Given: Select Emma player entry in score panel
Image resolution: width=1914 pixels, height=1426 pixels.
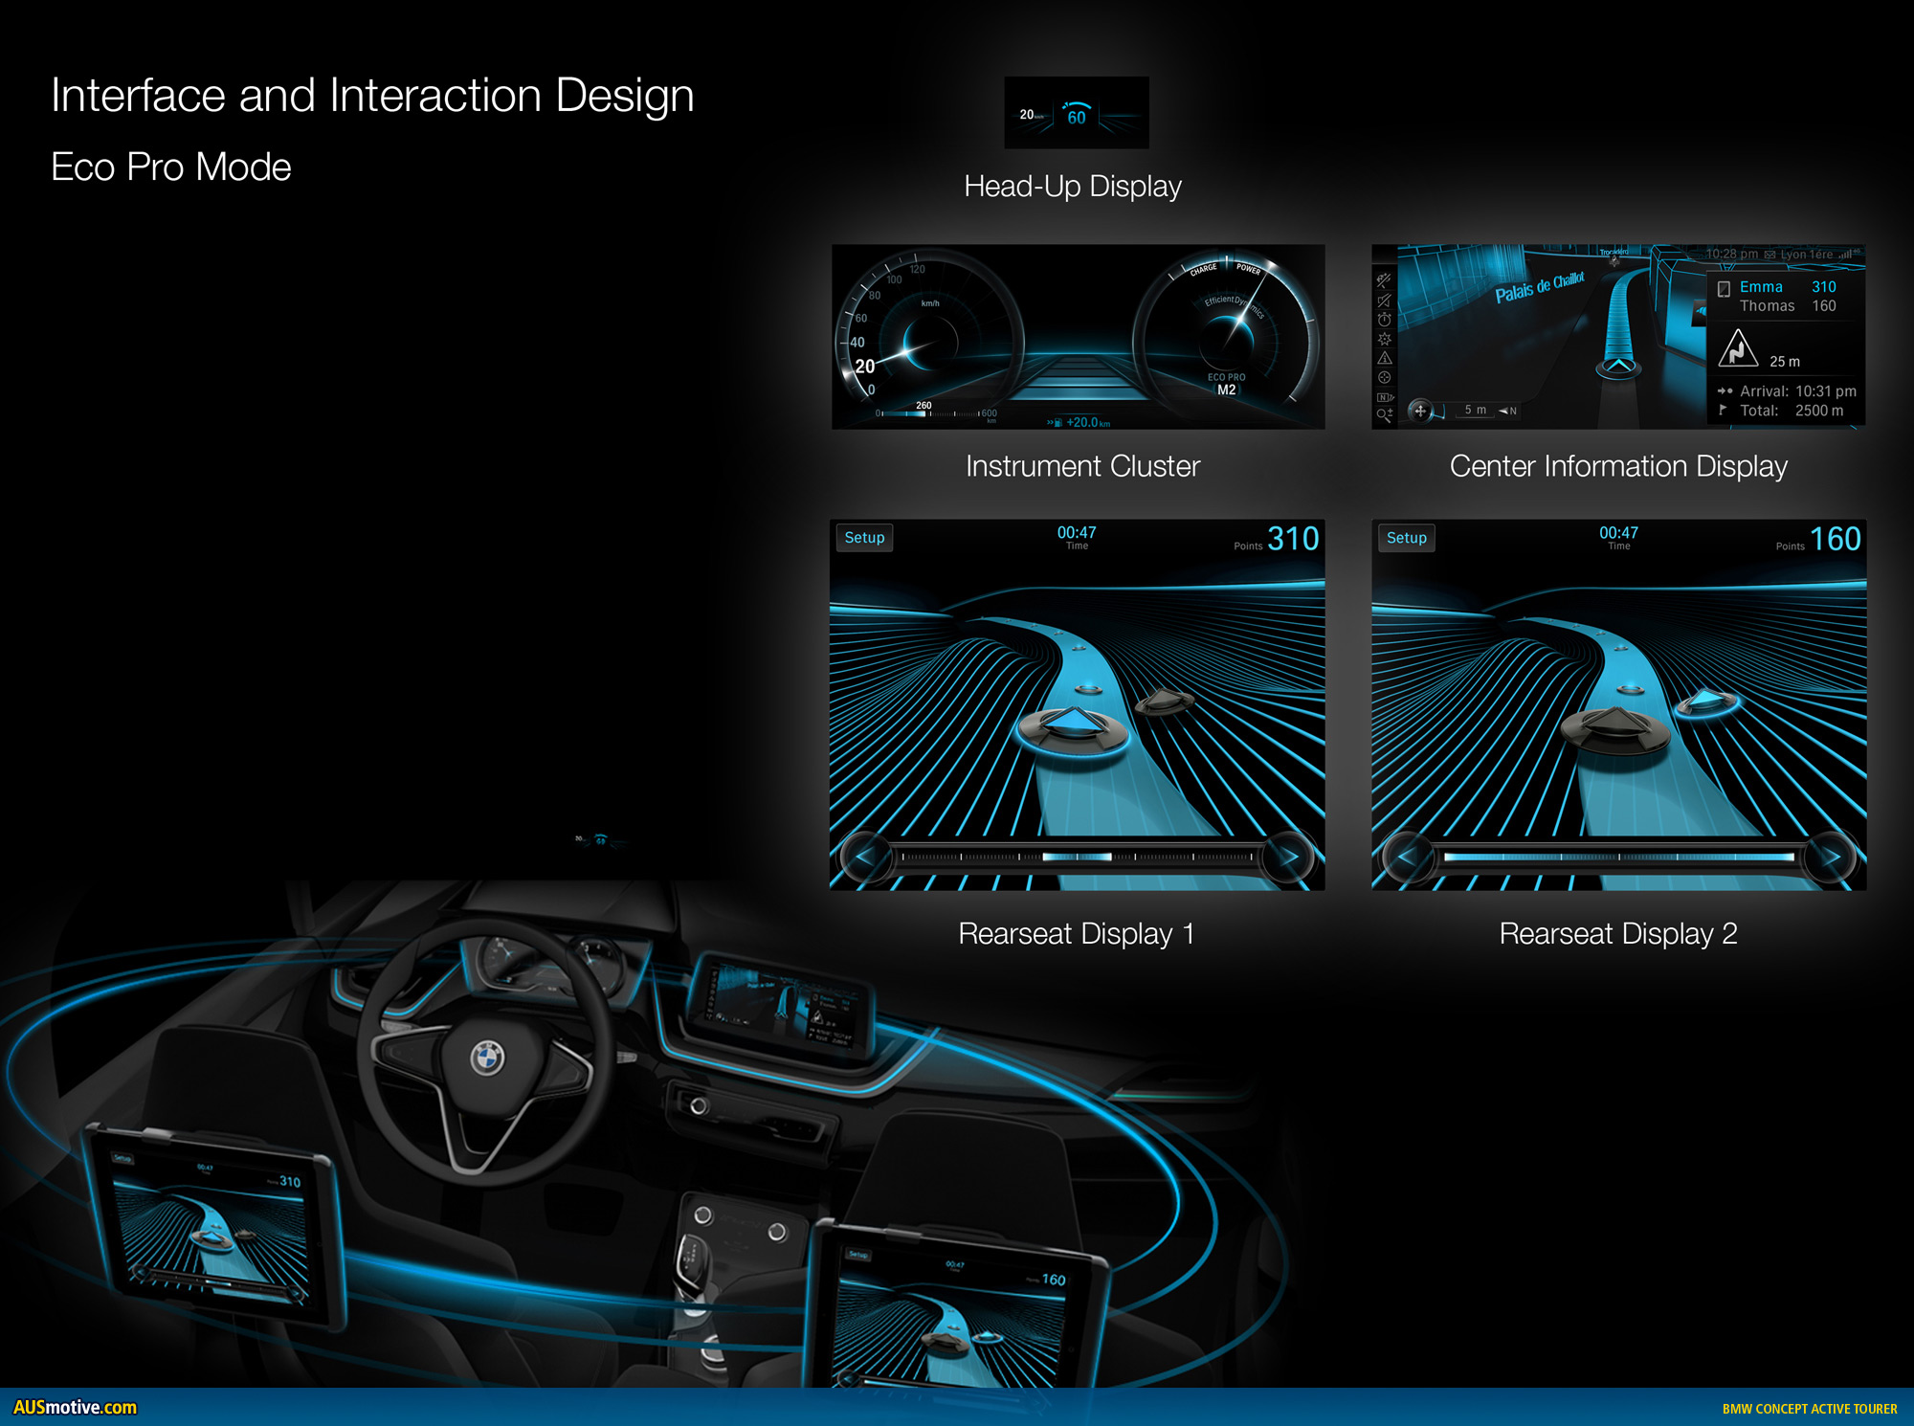Looking at the screenshot, I should pos(1761,287).
